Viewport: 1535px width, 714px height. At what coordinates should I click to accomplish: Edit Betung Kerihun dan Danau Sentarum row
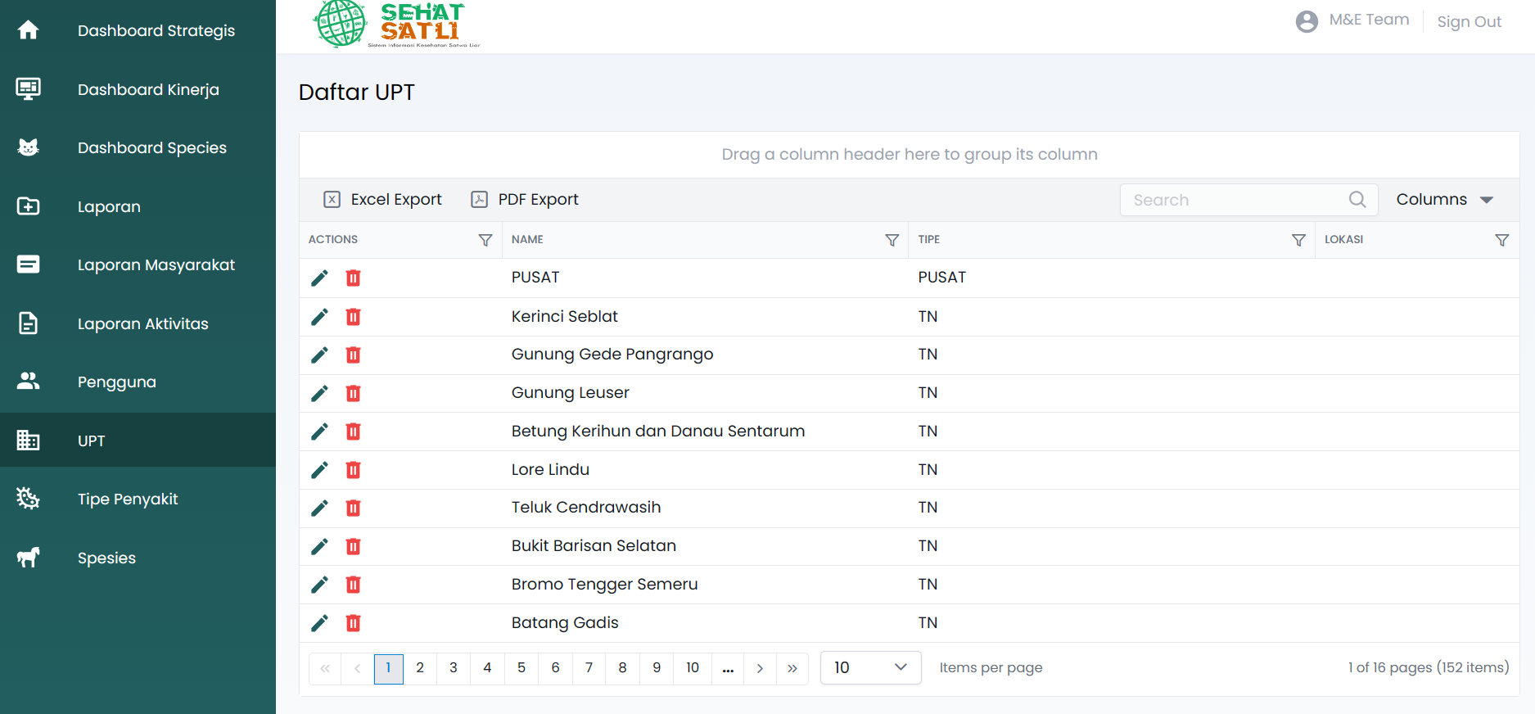point(319,431)
